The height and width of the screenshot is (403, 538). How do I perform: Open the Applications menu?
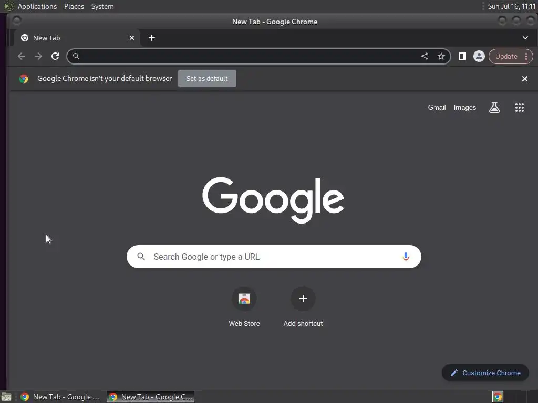click(x=37, y=6)
